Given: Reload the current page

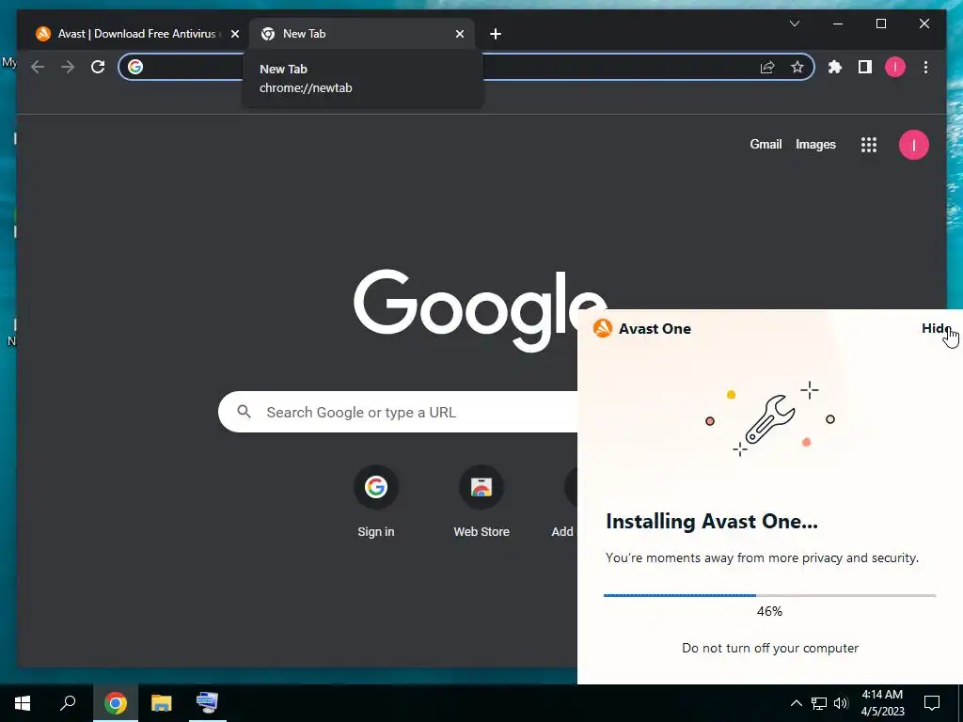Looking at the screenshot, I should [98, 67].
